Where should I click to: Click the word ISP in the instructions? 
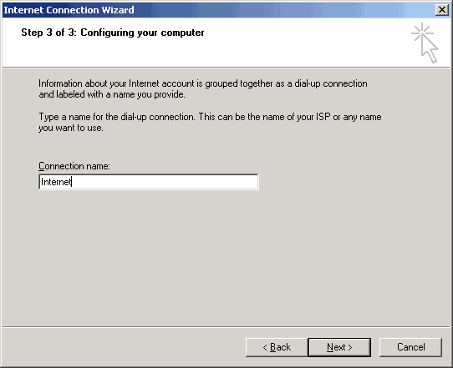[x=323, y=117]
